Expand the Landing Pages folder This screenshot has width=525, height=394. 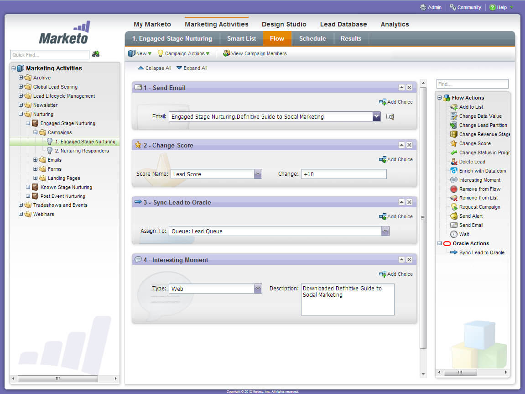35,178
